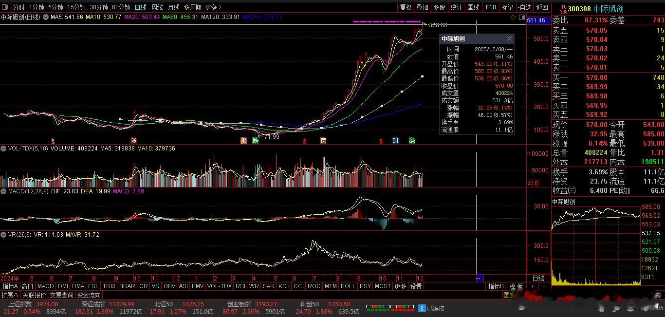Screen dimensions: 665x317
Task: Open the 画线 drawing tool
Action: click(x=473, y=7)
